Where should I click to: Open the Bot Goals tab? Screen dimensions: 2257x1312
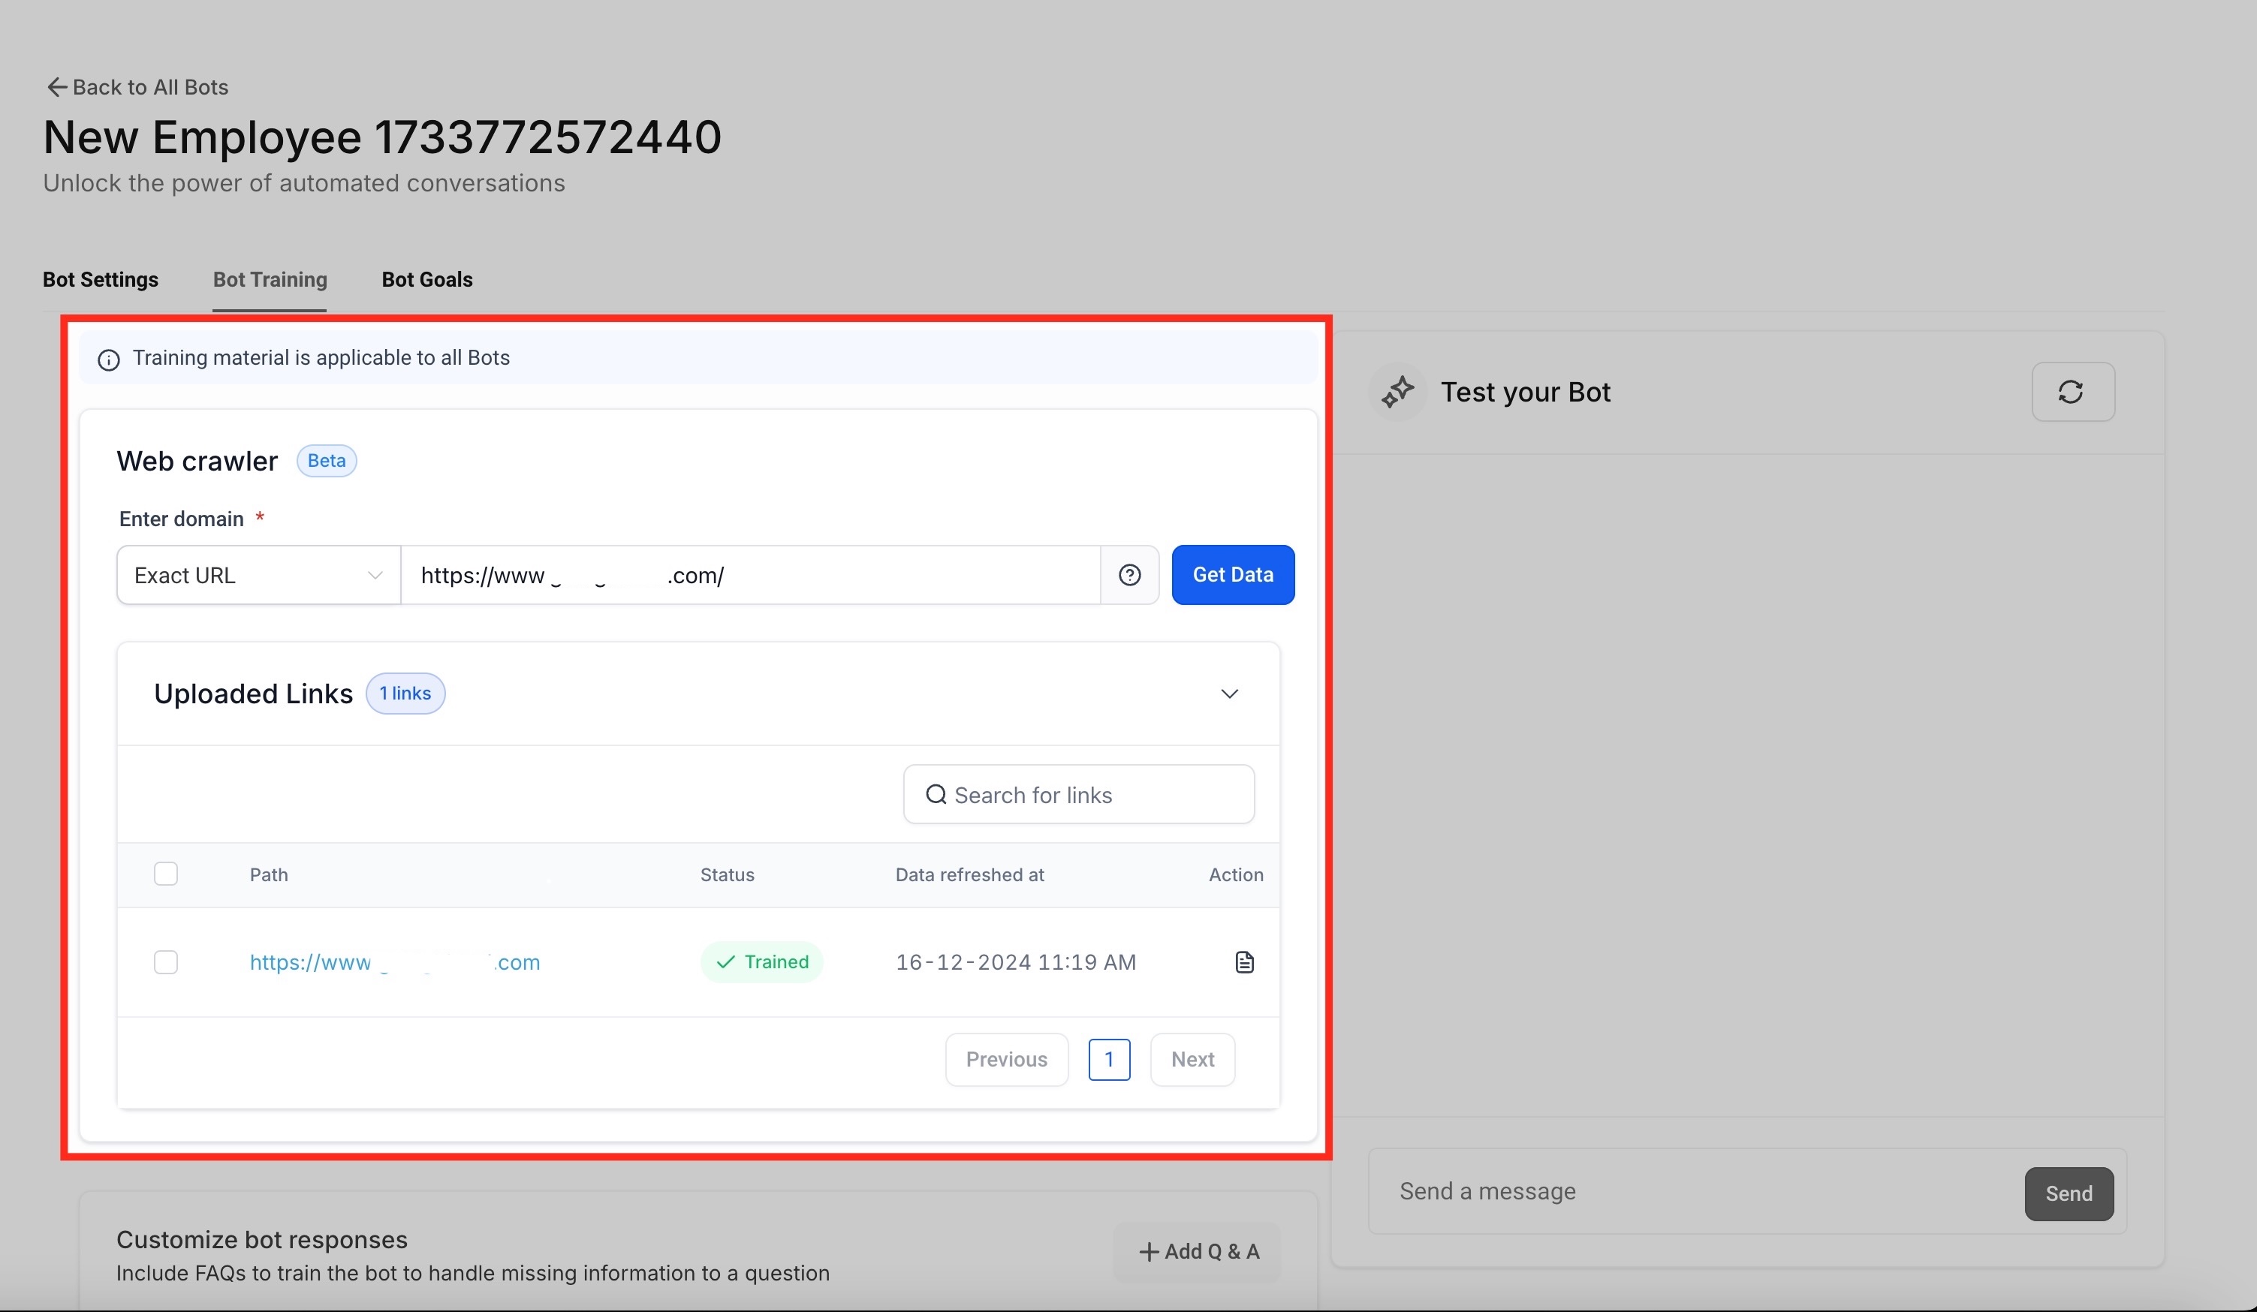click(x=427, y=279)
